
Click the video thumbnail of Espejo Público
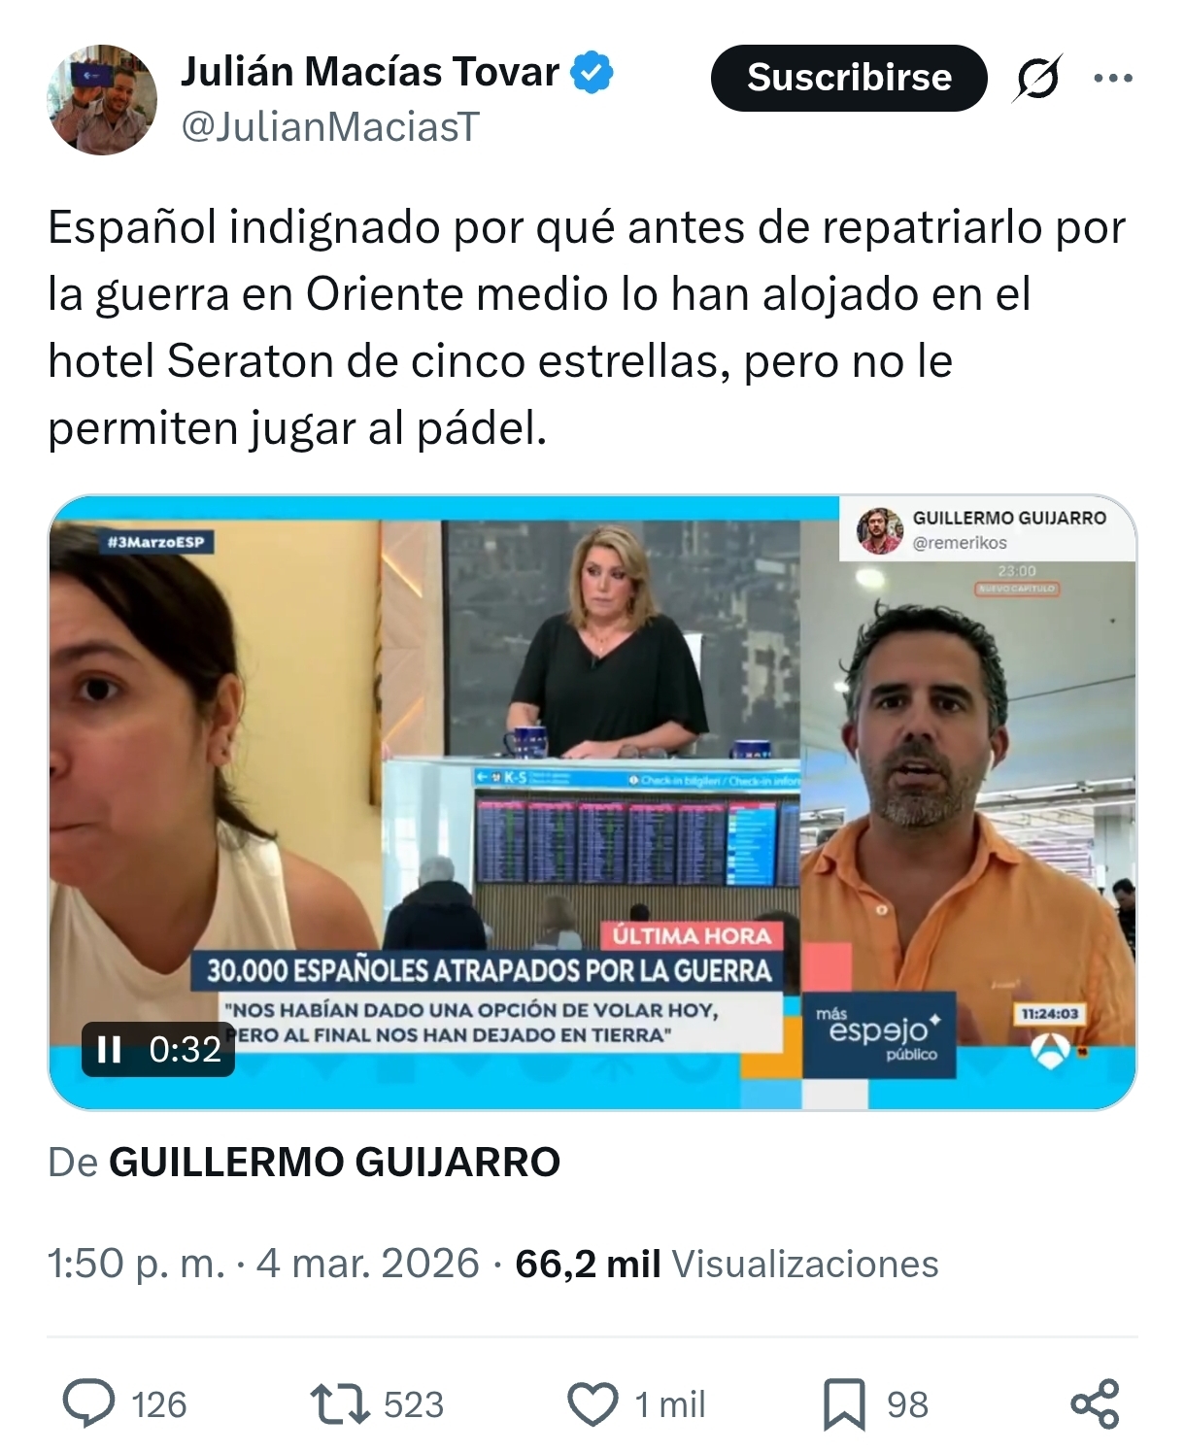(592, 802)
